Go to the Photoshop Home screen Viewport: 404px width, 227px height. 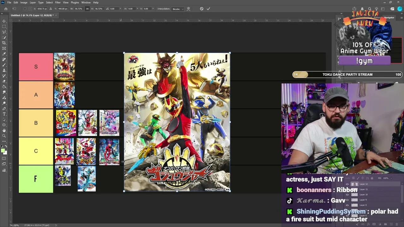point(6,9)
